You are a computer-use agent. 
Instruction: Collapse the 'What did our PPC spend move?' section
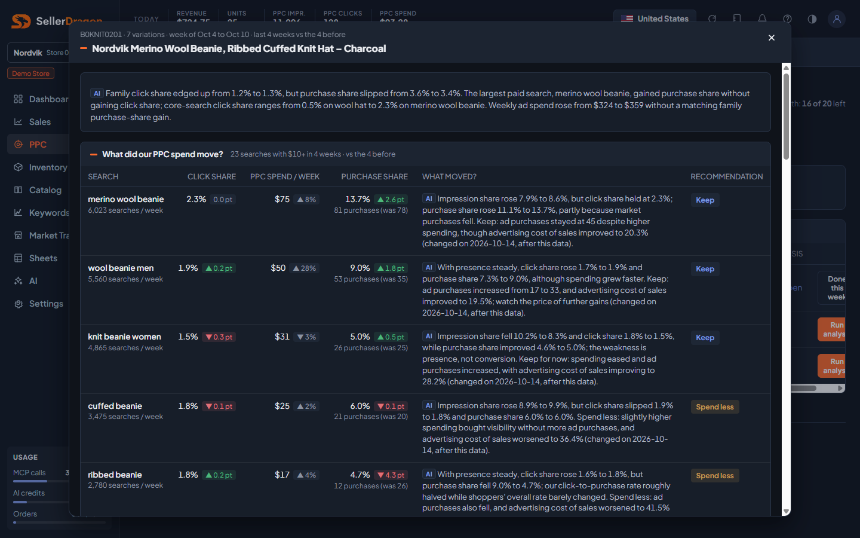click(94, 154)
